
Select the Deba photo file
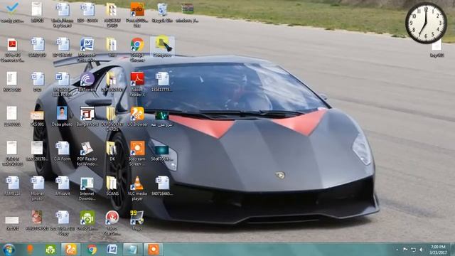(x=62, y=117)
